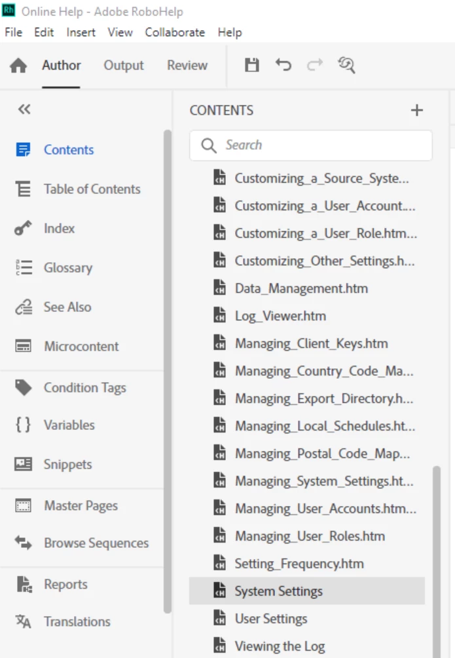The image size is (455, 658).
Task: Click file icon beside Log_Viewer.htm
Action: [220, 315]
